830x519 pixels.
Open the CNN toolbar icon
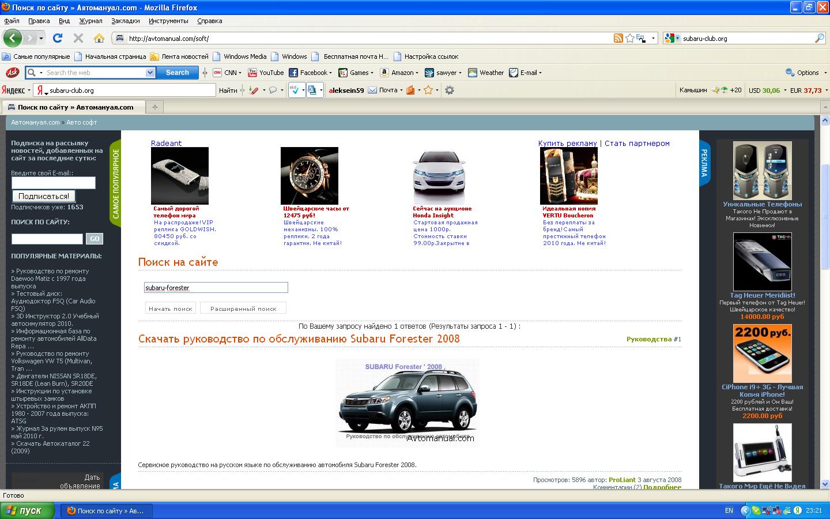click(217, 73)
